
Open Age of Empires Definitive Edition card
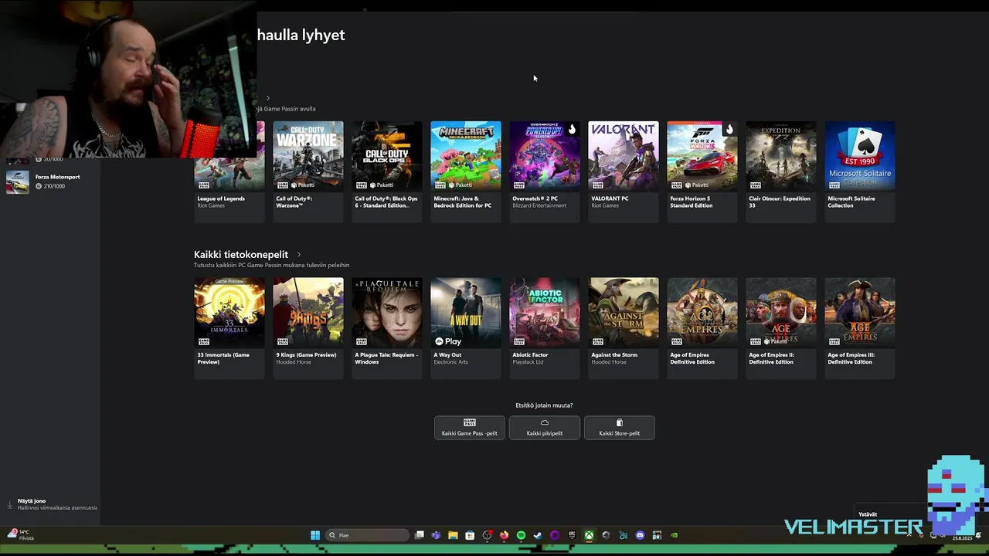tap(702, 329)
